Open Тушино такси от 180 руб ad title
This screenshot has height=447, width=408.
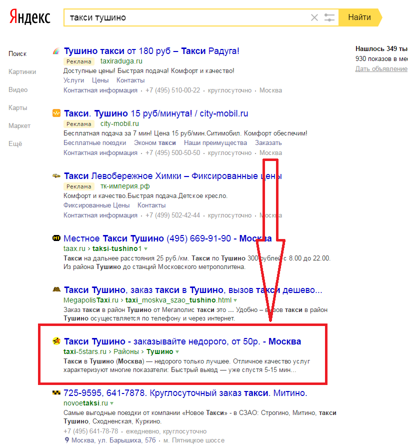[151, 51]
